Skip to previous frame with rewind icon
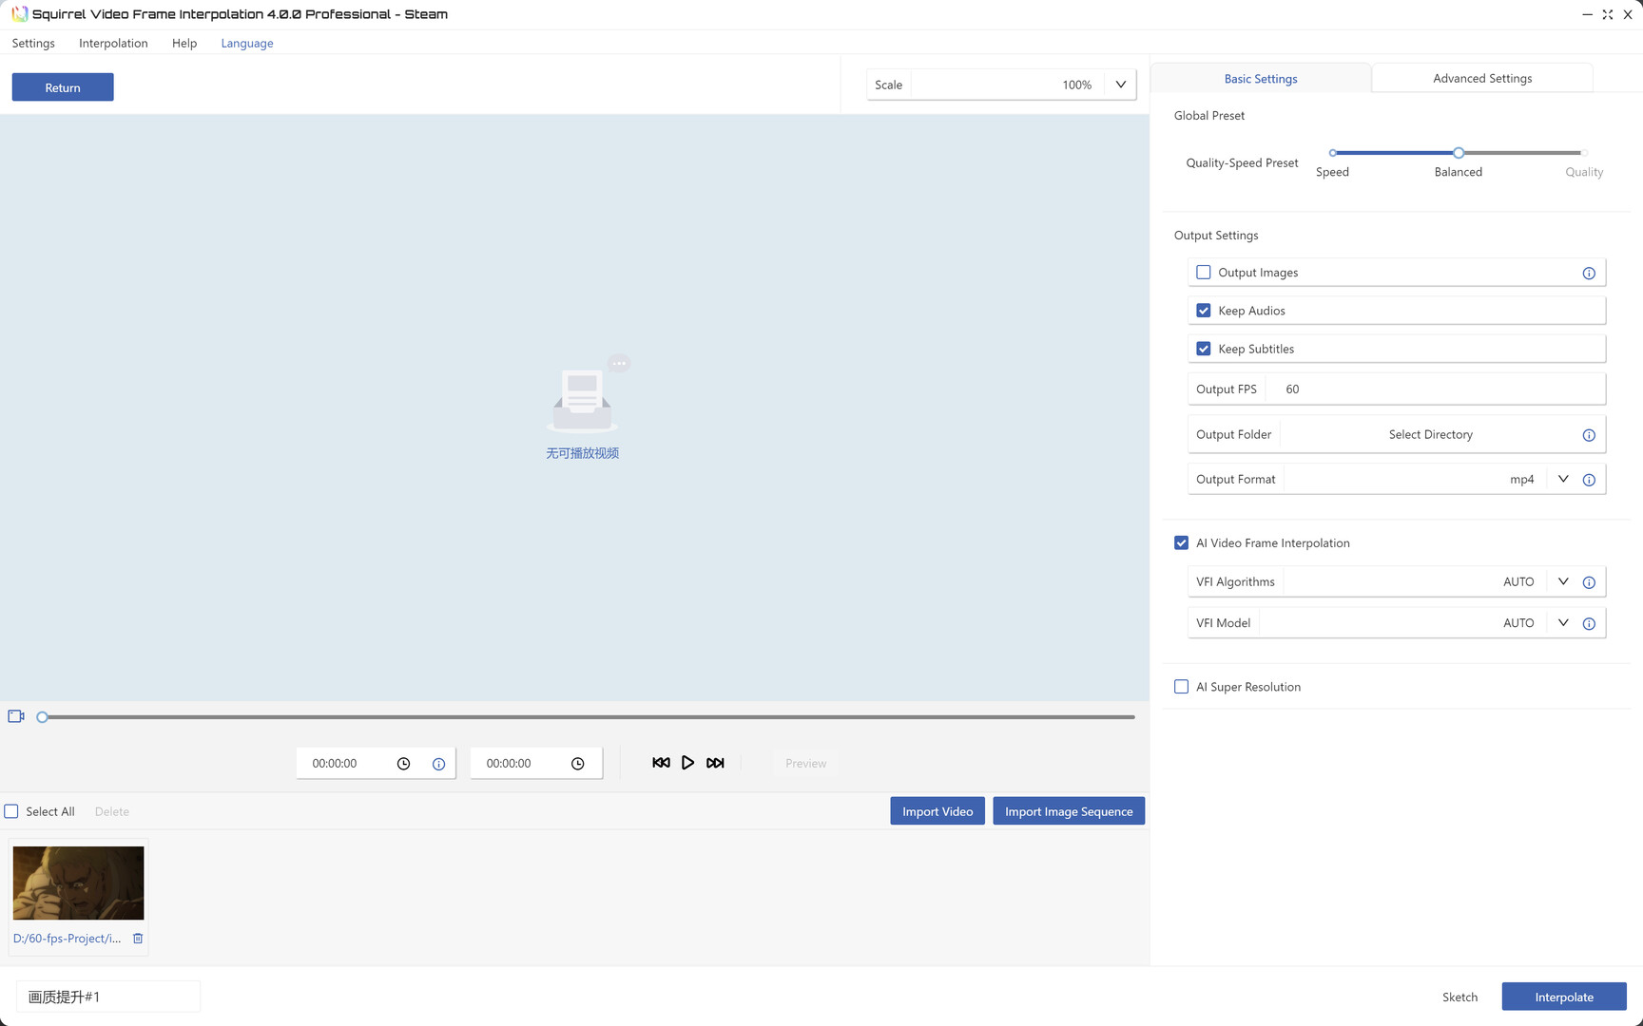 pos(661,763)
